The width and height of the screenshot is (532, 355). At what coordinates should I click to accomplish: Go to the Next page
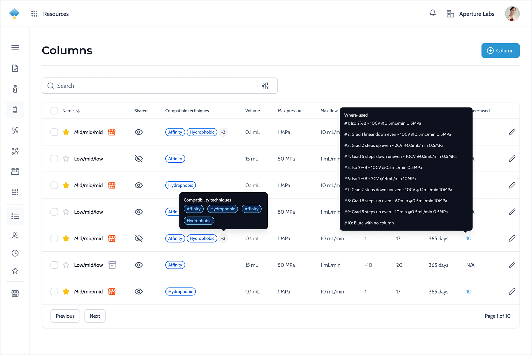[x=95, y=316]
